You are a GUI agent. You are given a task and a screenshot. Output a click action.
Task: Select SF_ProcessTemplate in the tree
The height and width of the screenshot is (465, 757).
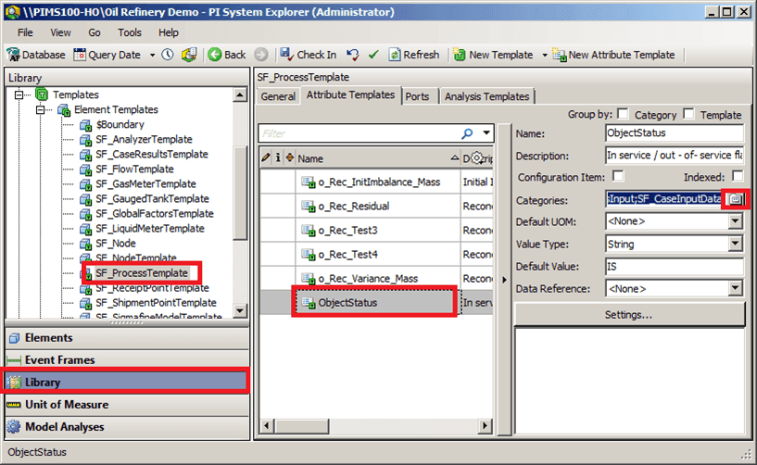pos(142,273)
